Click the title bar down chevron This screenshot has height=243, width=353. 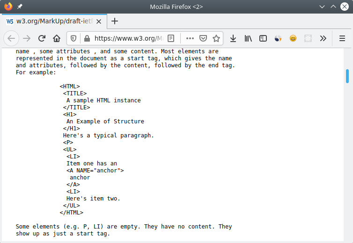point(322,7)
